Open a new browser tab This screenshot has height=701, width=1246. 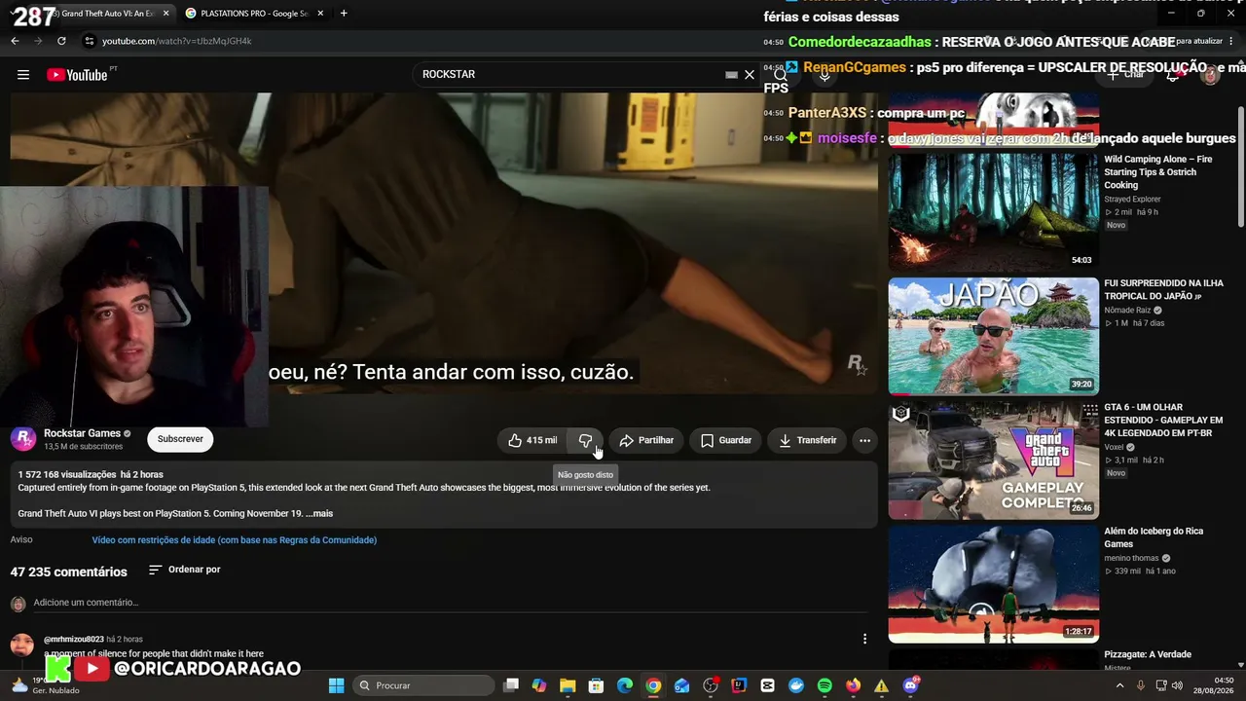pos(344,14)
